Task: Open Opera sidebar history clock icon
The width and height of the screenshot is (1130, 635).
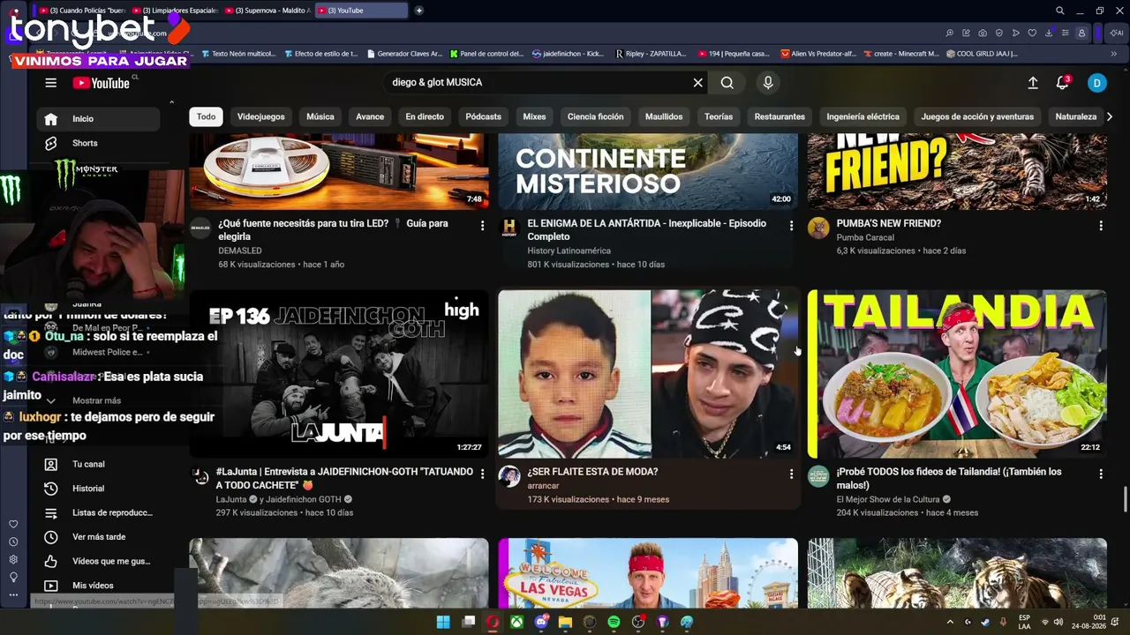Action: point(13,542)
